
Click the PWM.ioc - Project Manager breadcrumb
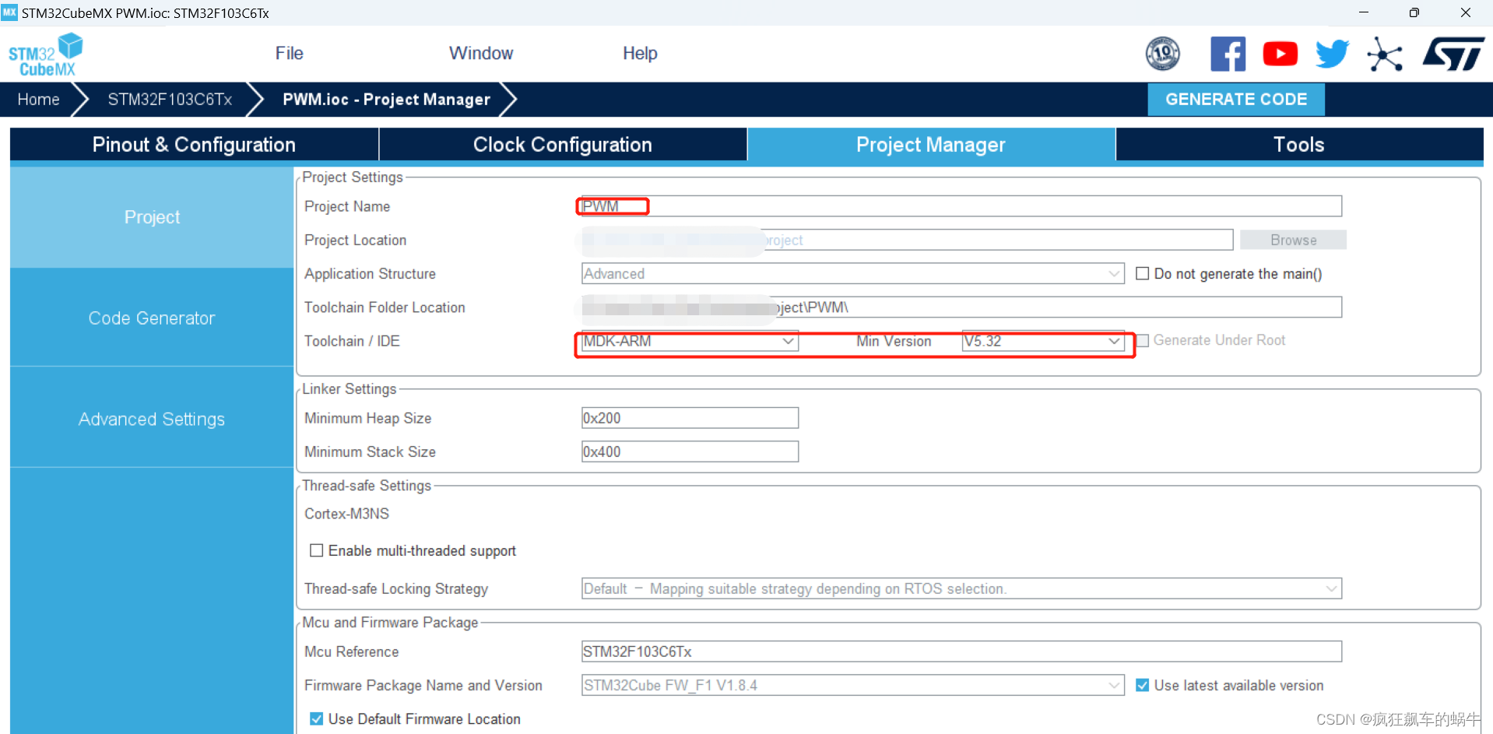click(386, 100)
